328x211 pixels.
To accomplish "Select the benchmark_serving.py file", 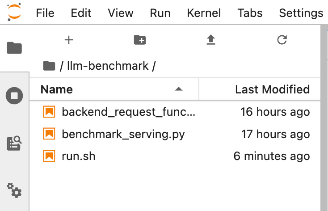I will click(175, 134).
